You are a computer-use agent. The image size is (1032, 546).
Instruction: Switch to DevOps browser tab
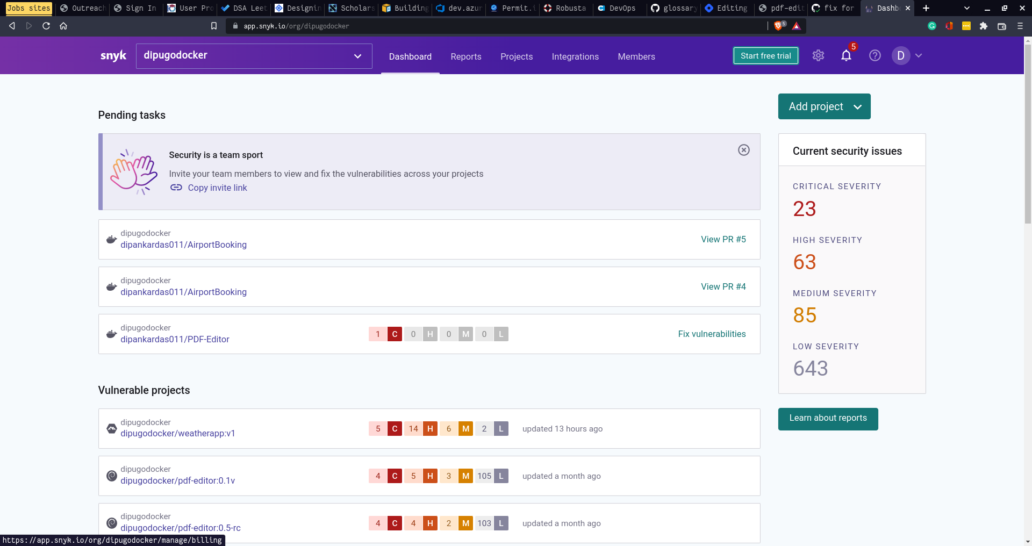click(620, 8)
